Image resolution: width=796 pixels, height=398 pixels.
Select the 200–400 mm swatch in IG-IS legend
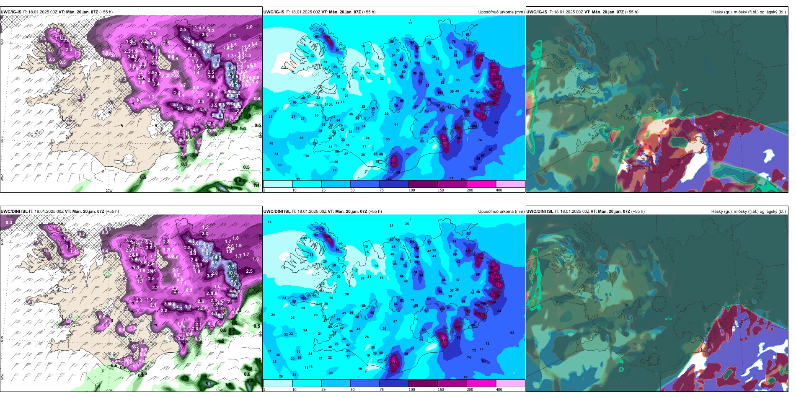point(481,184)
